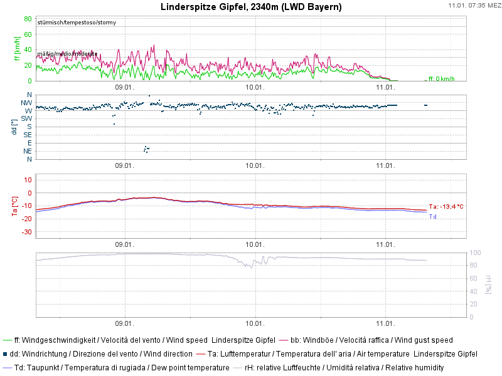Click the 11.01. date tick under the humidity chart

(x=385, y=325)
